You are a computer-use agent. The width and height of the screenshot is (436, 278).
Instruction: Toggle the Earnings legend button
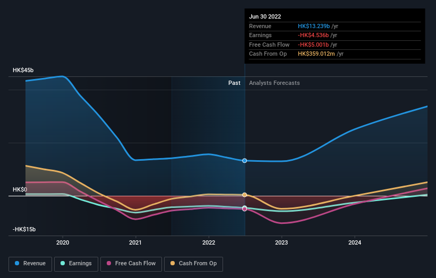pos(76,264)
